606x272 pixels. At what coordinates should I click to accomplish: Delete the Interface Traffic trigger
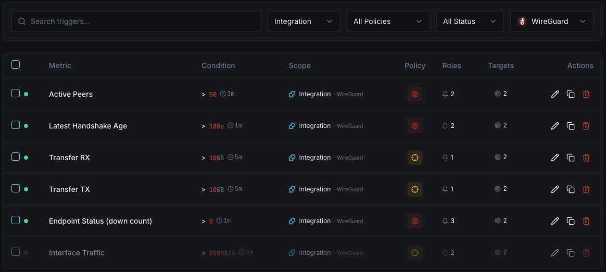tap(586, 253)
